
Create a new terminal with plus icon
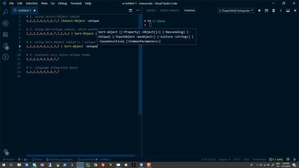259,10
